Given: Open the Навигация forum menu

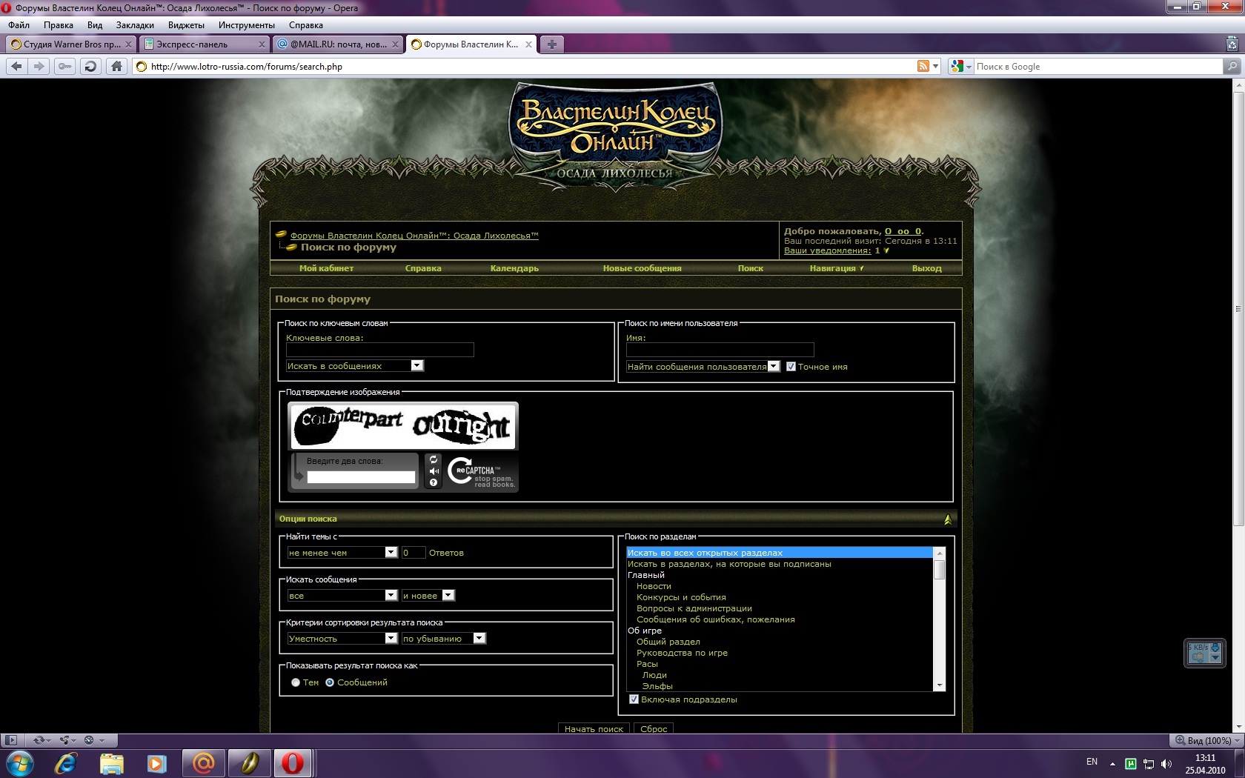Looking at the screenshot, I should (x=836, y=268).
